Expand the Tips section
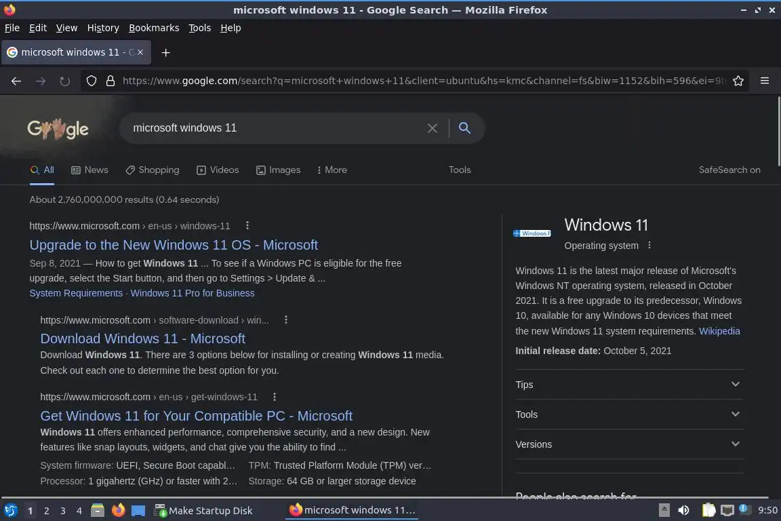 [x=628, y=385]
